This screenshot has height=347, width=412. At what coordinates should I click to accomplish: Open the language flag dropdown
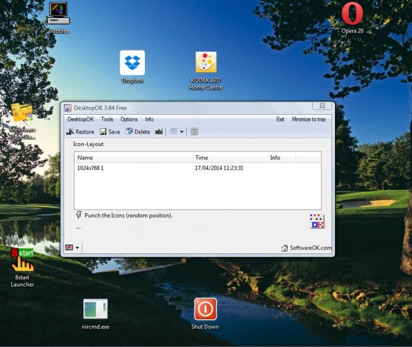[x=72, y=247]
